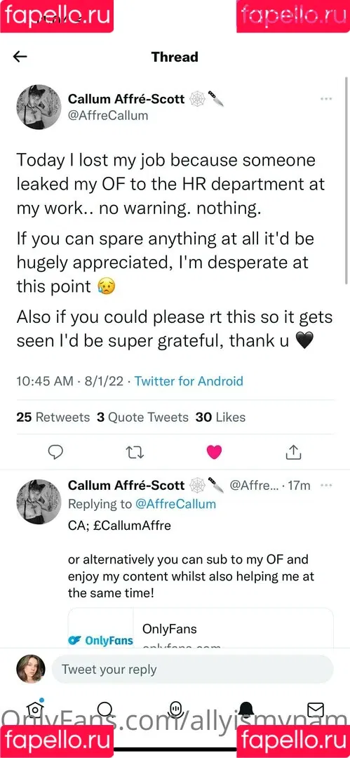Open the Messages envelope icon
Screen dimensions: 350x758
click(315, 709)
